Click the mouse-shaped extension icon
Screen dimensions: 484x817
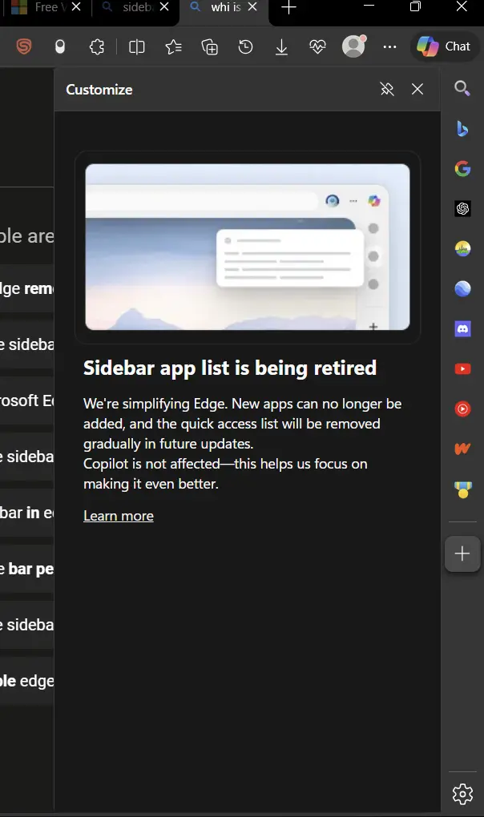(60, 47)
